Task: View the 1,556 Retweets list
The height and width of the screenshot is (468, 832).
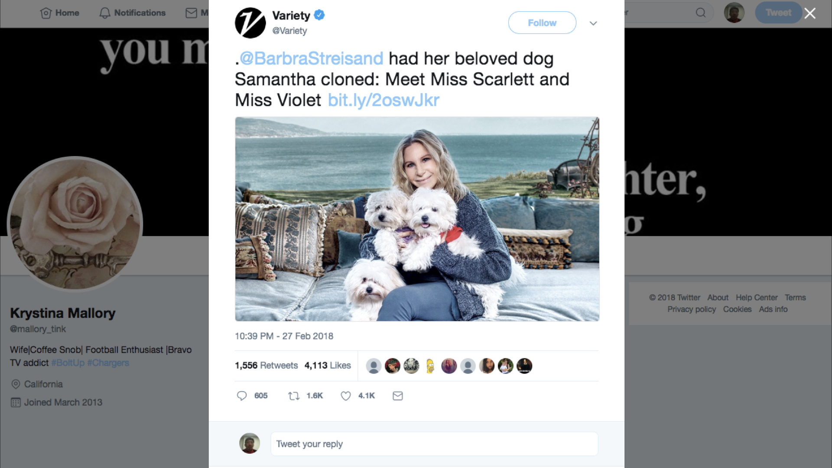Action: point(266,365)
